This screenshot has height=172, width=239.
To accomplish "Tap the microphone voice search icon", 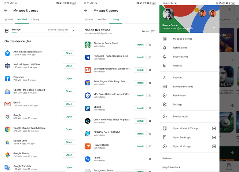I will click(229, 10).
